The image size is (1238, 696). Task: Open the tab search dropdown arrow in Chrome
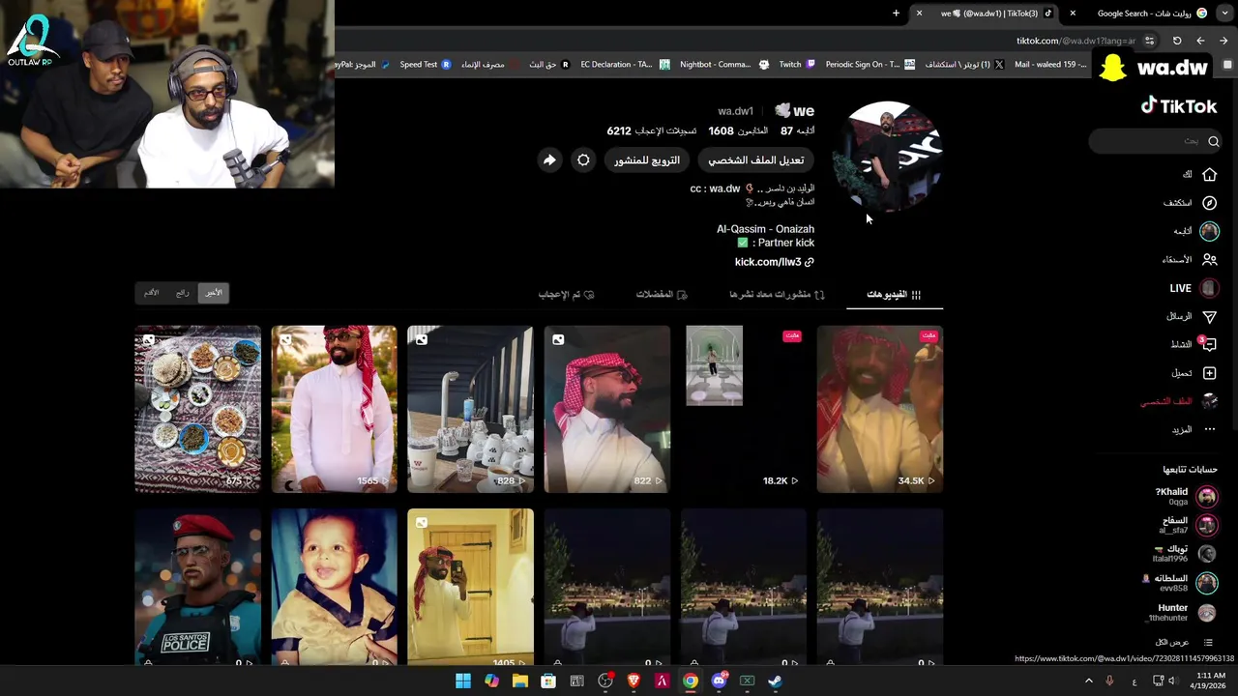point(1225,14)
